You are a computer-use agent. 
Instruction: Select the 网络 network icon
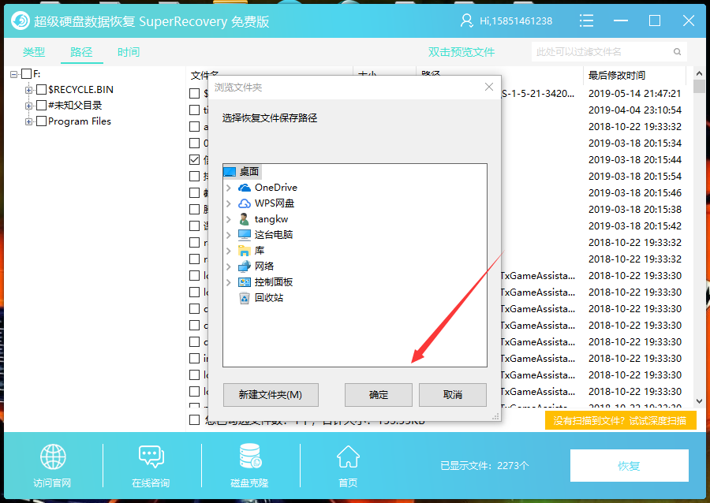[245, 266]
